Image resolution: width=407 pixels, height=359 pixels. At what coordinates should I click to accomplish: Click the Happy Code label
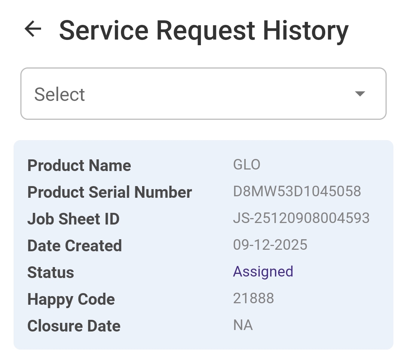[x=71, y=300]
